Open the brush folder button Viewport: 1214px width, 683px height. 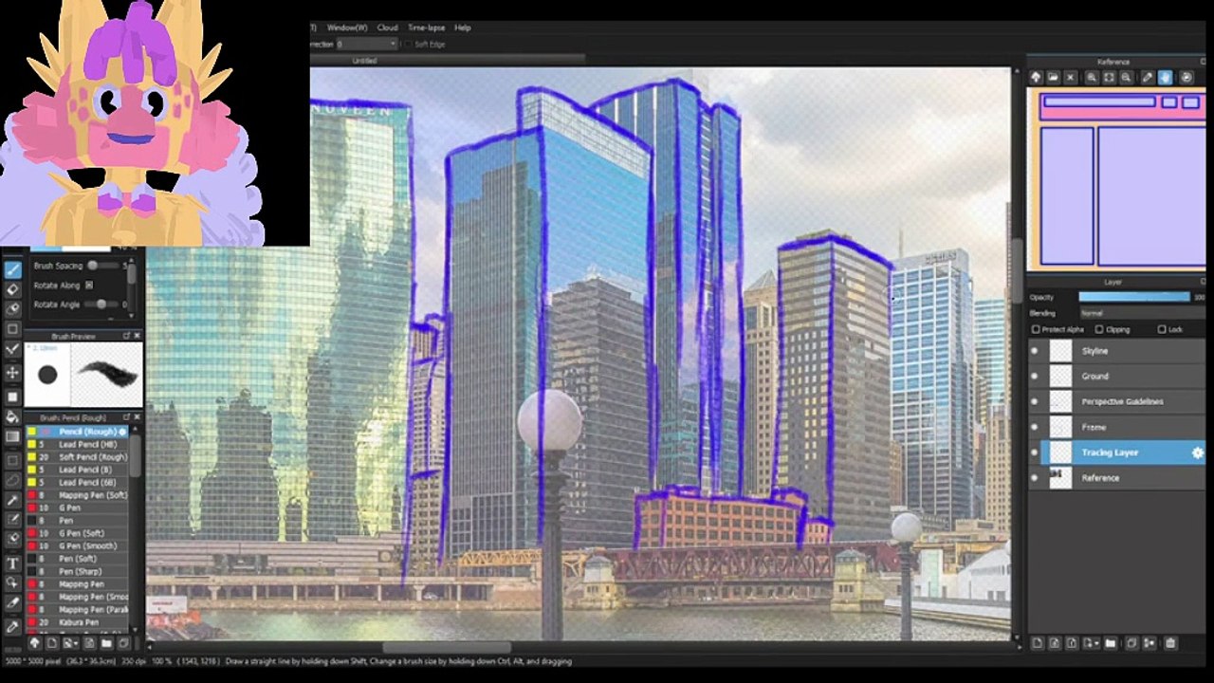coord(106,643)
